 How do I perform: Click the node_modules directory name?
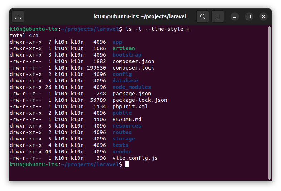point(132,87)
